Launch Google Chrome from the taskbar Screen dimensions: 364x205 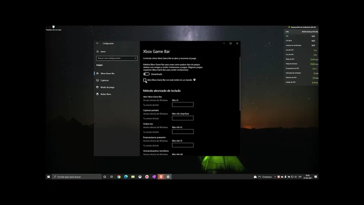(x=119, y=177)
